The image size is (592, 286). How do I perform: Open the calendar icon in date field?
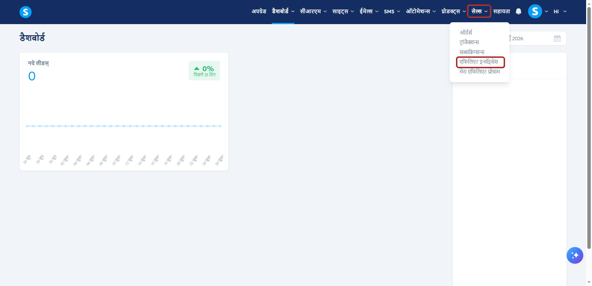[557, 38]
